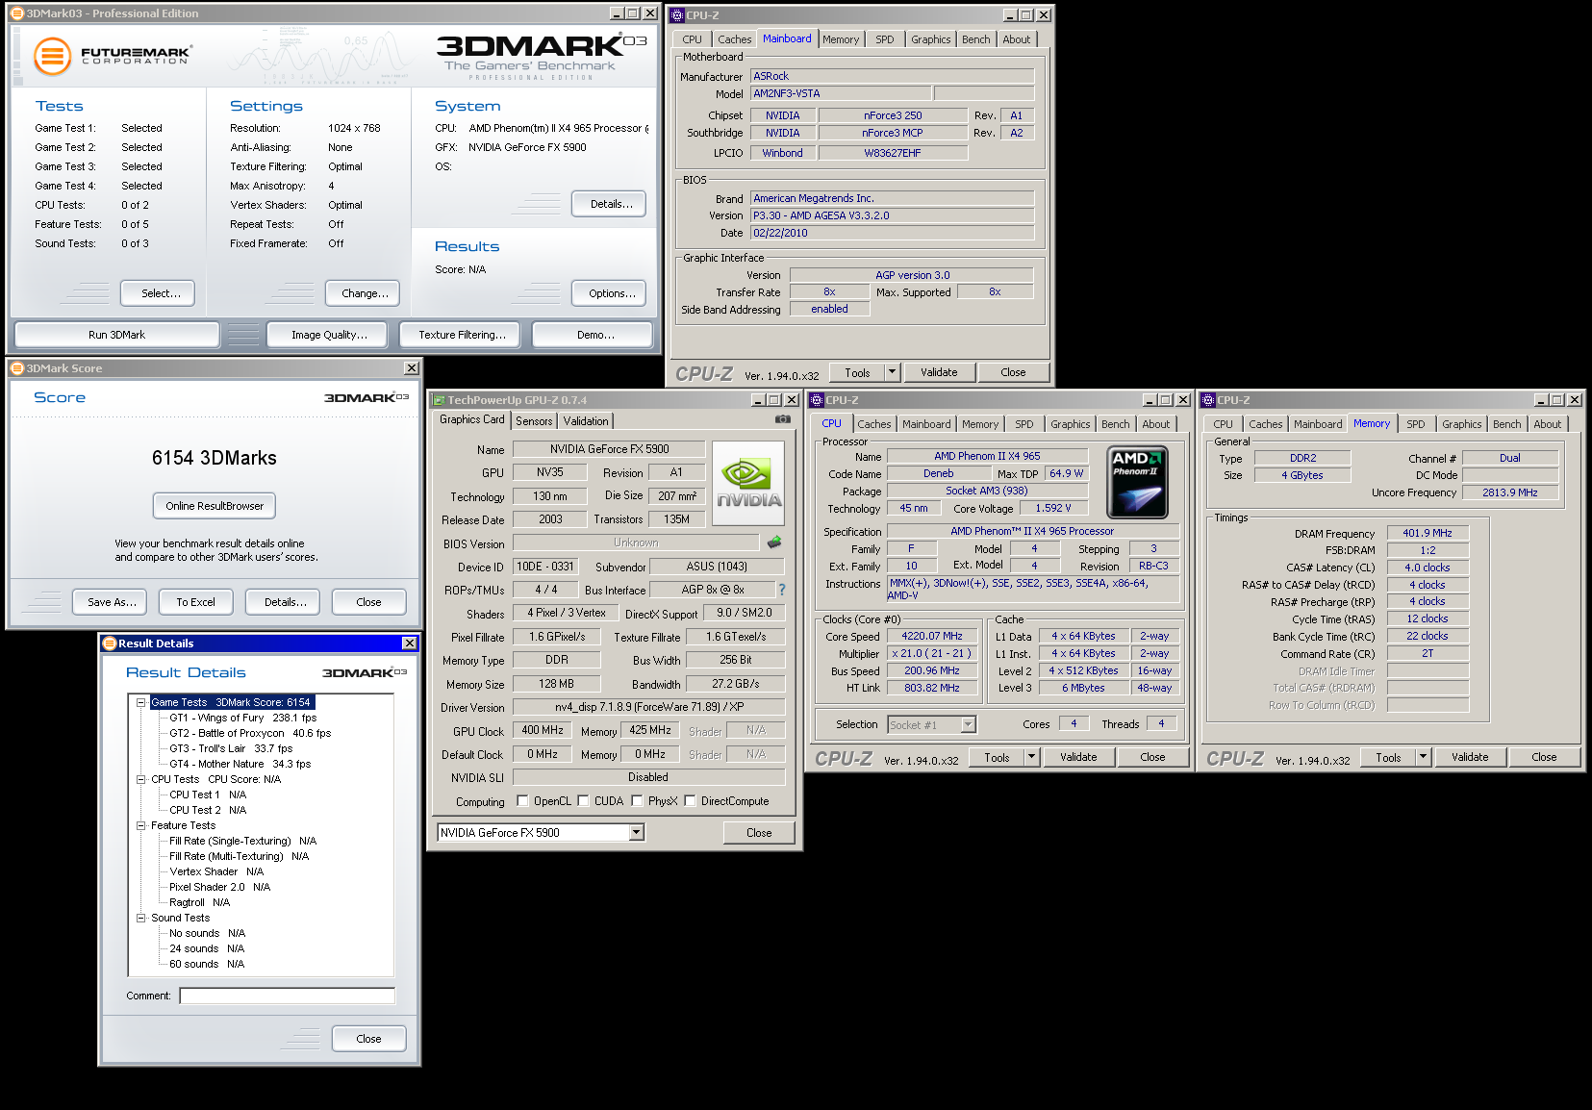Screen dimensions: 1592x1110
Task: Open the Tools dropdown arrow in the CPU-Z Memory window
Action: [1423, 757]
